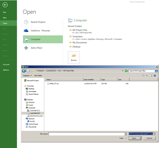The width and height of the screenshot is (164, 148).
Task: Select New in the backstage menu
Action: tap(5, 18)
